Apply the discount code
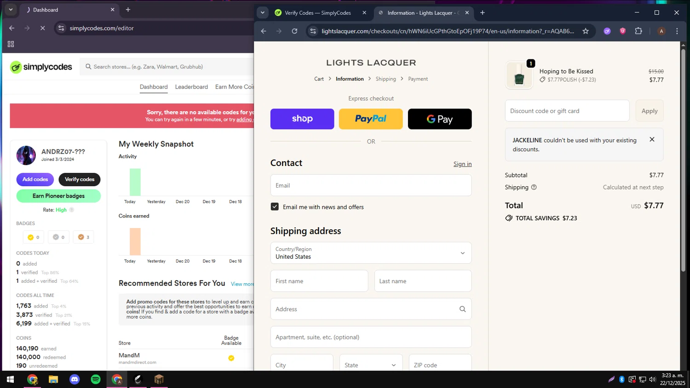 (650, 111)
